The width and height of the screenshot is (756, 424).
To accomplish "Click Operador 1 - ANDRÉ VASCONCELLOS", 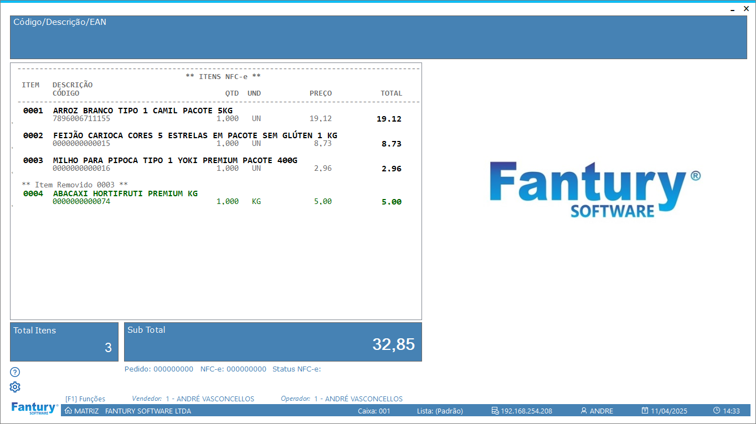I will click(358, 399).
